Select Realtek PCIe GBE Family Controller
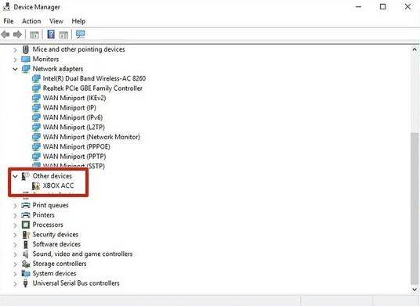 click(92, 88)
